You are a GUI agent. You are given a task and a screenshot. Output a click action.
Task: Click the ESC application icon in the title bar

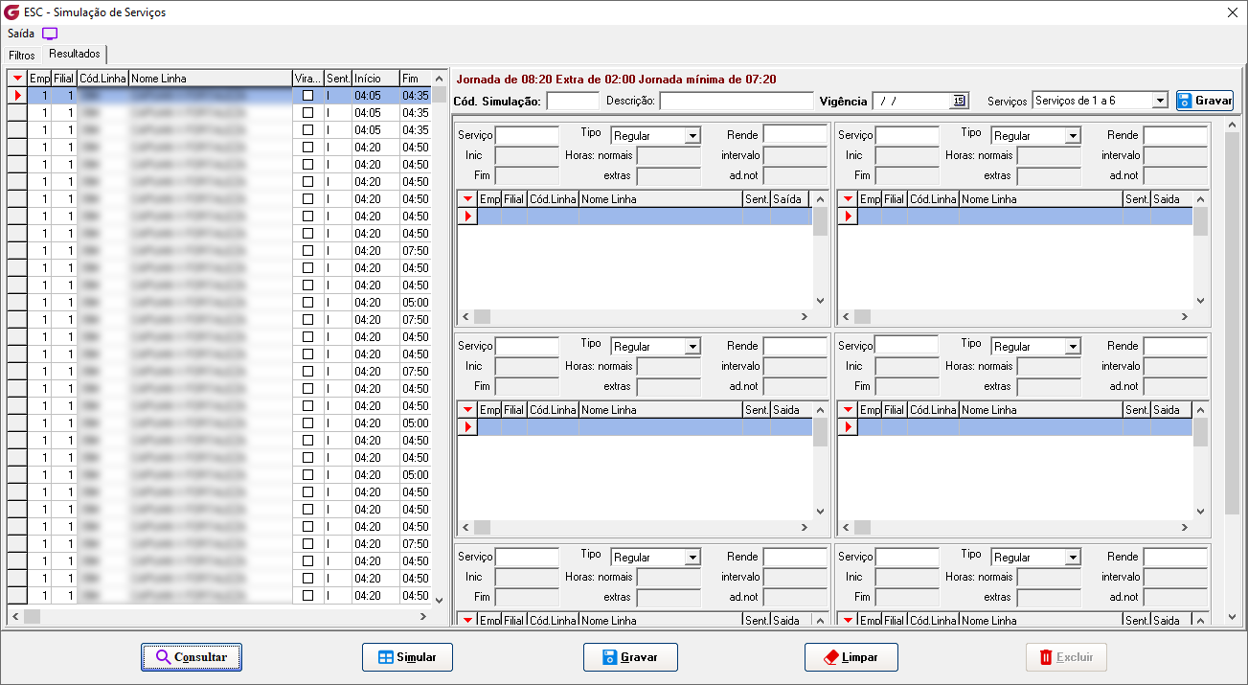click(11, 12)
